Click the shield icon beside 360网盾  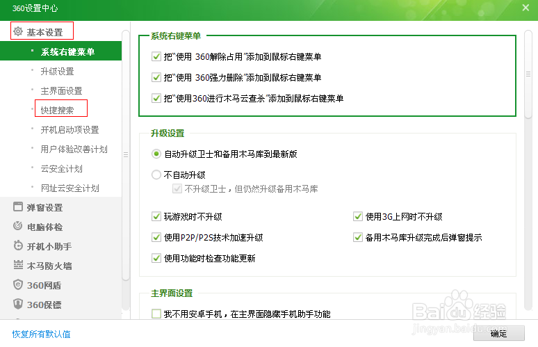(x=18, y=284)
